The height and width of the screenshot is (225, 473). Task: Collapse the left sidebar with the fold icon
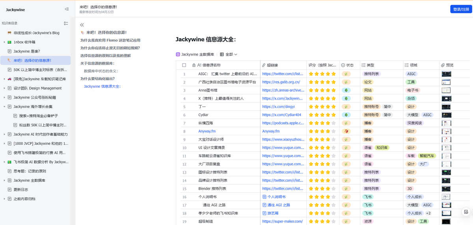tap(67, 9)
